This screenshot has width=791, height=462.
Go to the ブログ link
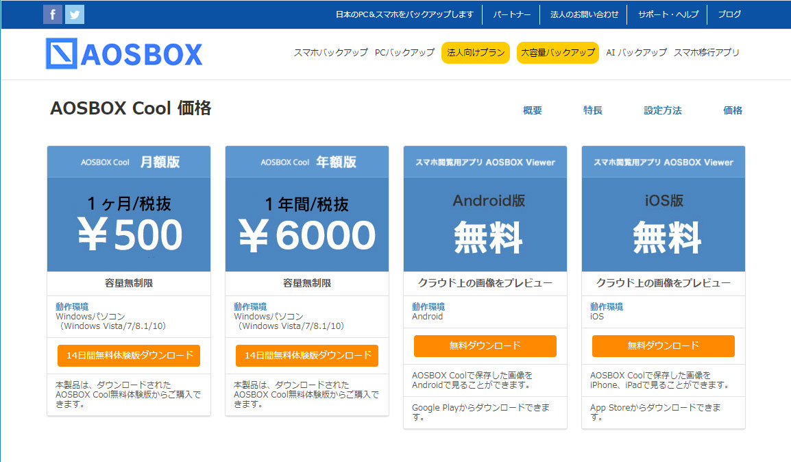[x=729, y=14]
